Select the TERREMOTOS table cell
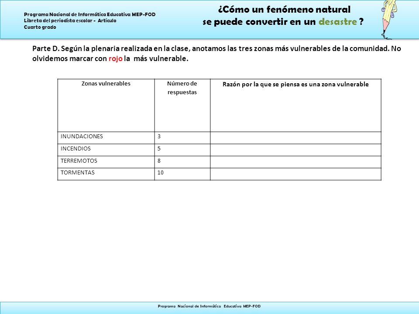Viewport: 419px width, 314px height. (x=106, y=162)
